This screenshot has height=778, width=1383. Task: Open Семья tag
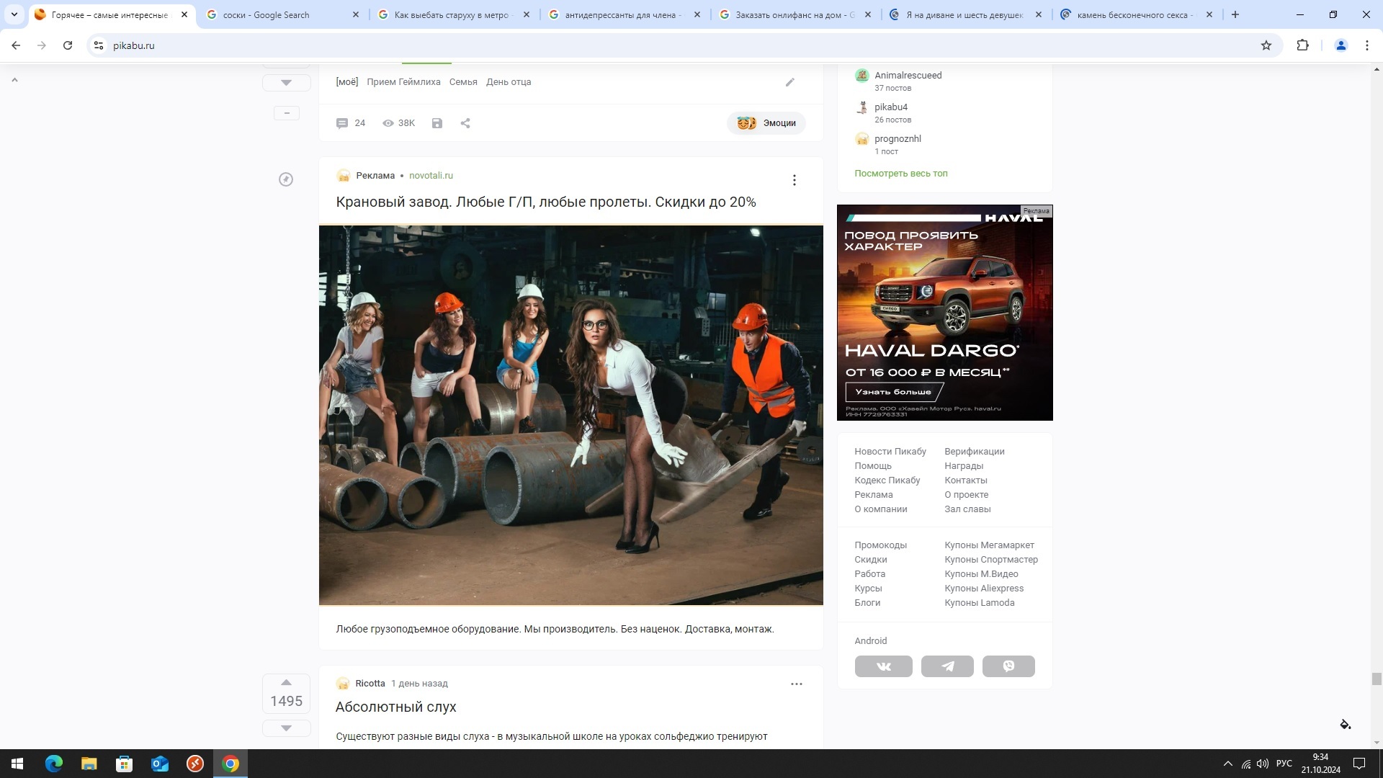(463, 82)
